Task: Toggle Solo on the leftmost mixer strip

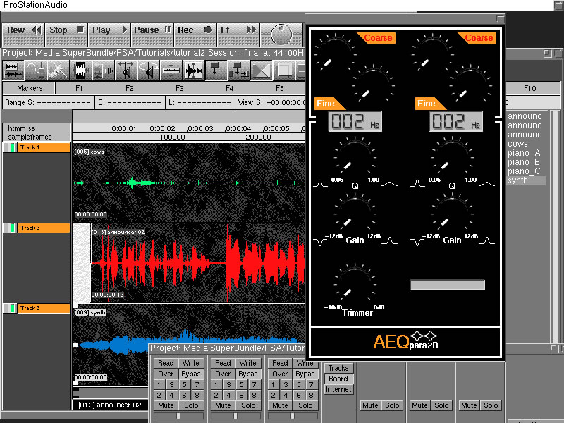Action: 191,405
